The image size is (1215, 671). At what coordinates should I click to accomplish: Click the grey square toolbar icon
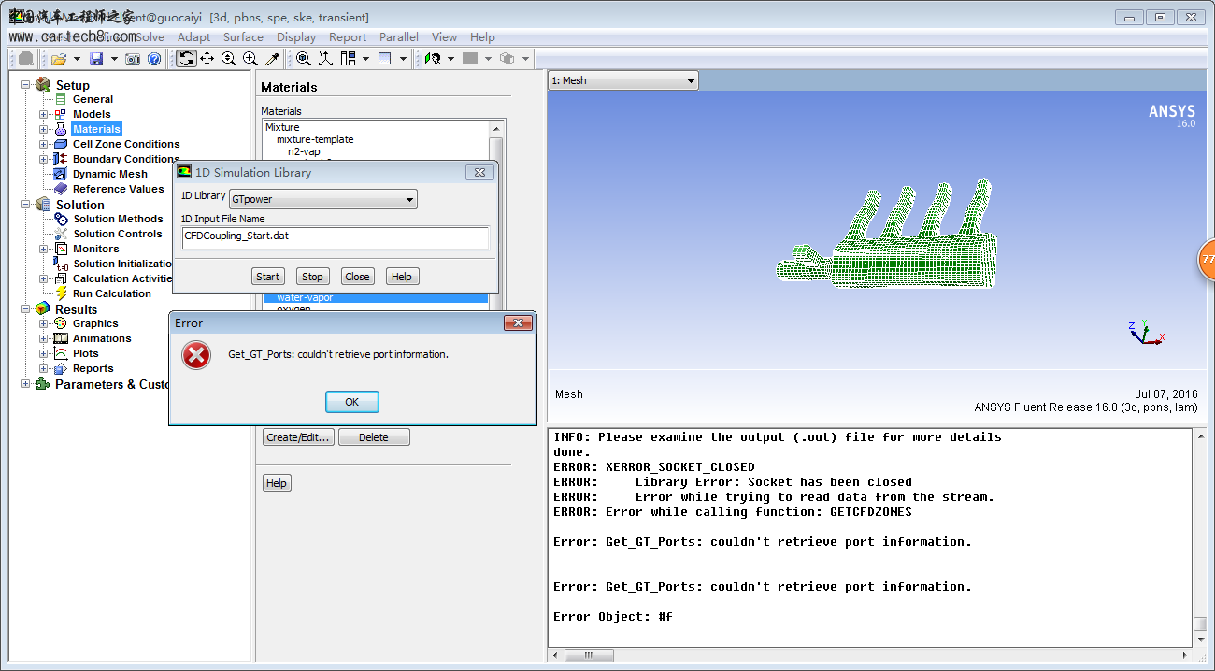[x=470, y=59]
